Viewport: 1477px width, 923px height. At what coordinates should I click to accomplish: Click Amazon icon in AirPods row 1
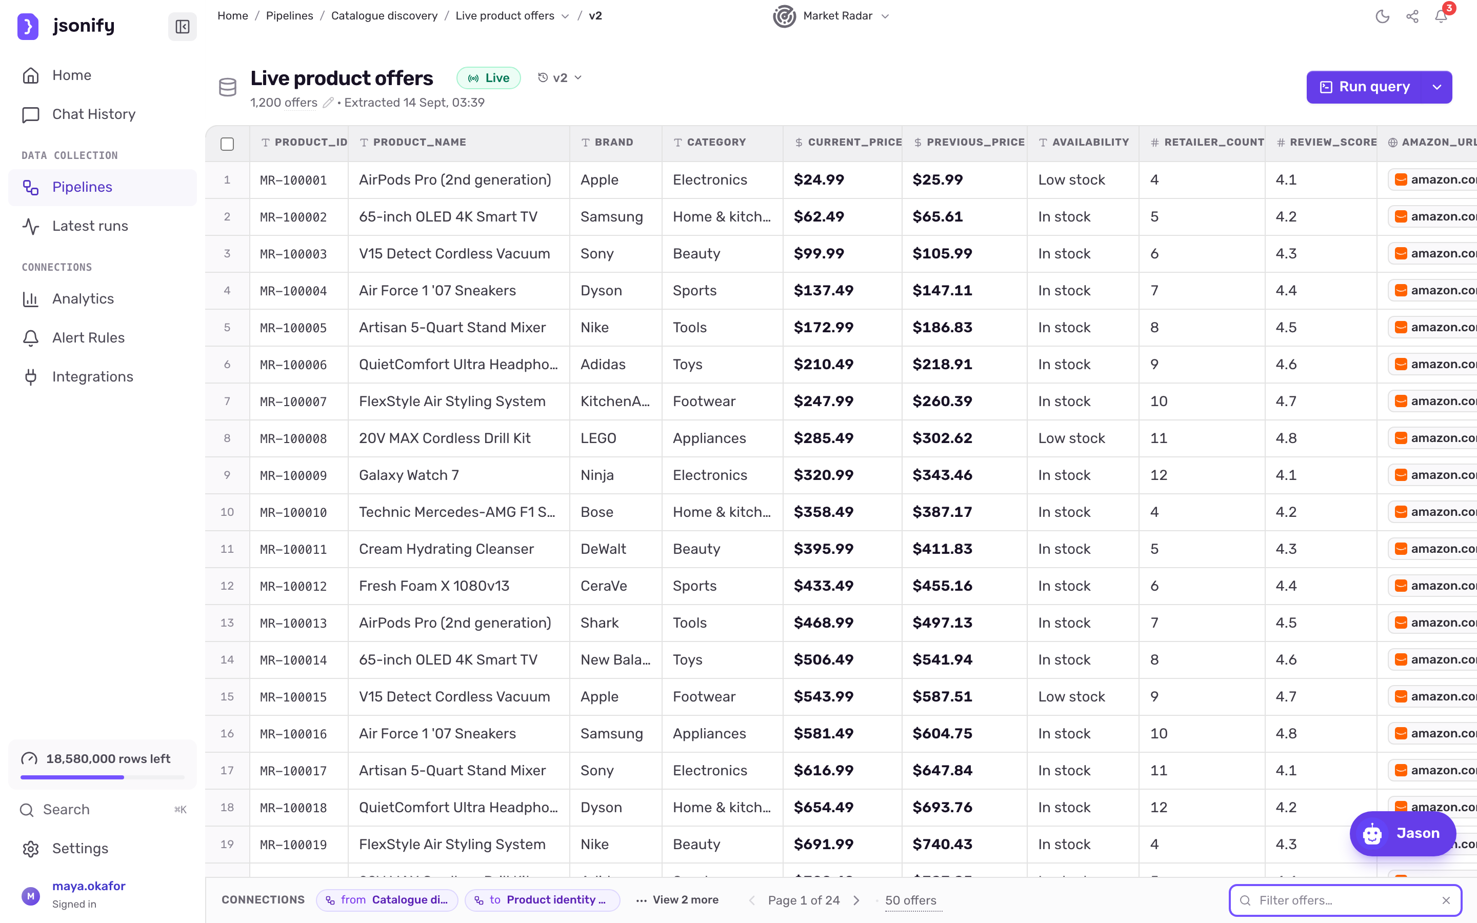click(1401, 179)
